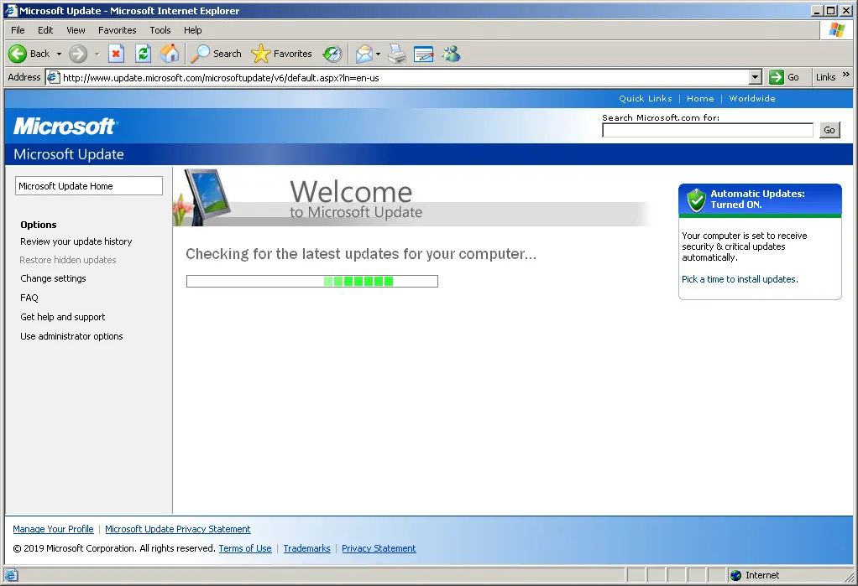This screenshot has width=858, height=586.
Task: Expand the address bar dropdown arrow
Action: coord(755,78)
